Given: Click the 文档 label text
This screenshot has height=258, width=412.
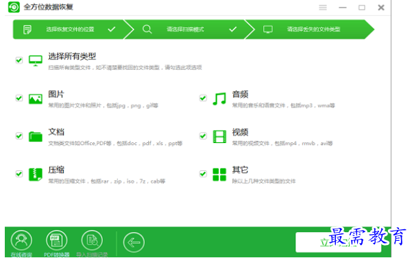Looking at the screenshot, I should pos(56,132).
